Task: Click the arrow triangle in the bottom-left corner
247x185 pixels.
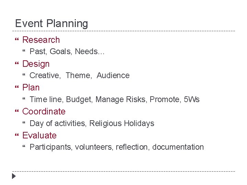Action: [x=14, y=177]
